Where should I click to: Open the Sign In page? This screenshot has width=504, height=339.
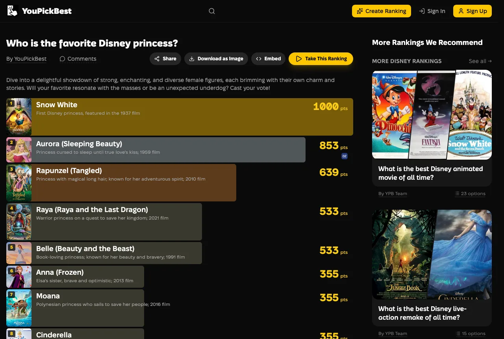432,11
